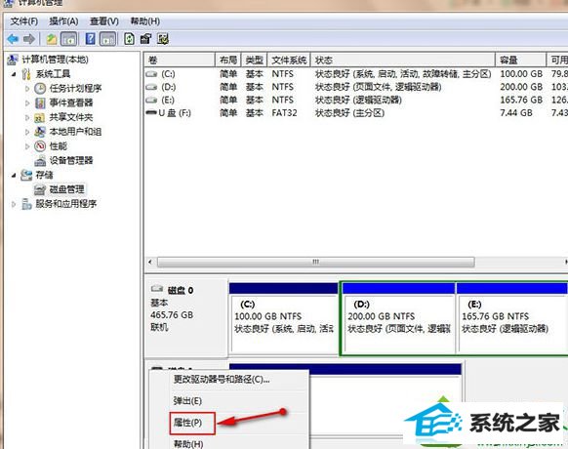
Task: Sort by the 文件系统 column header
Action: (289, 60)
